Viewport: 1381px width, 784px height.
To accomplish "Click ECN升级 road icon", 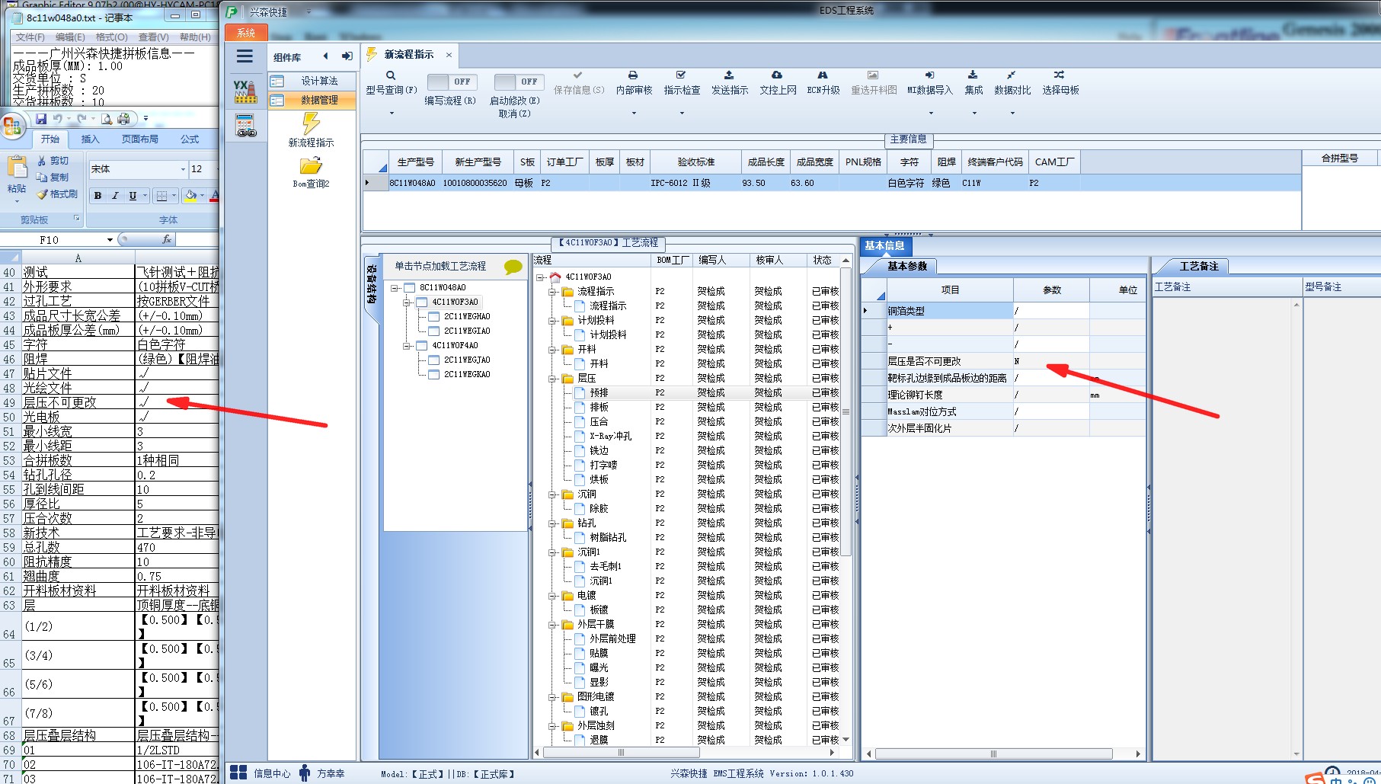I will coord(823,75).
